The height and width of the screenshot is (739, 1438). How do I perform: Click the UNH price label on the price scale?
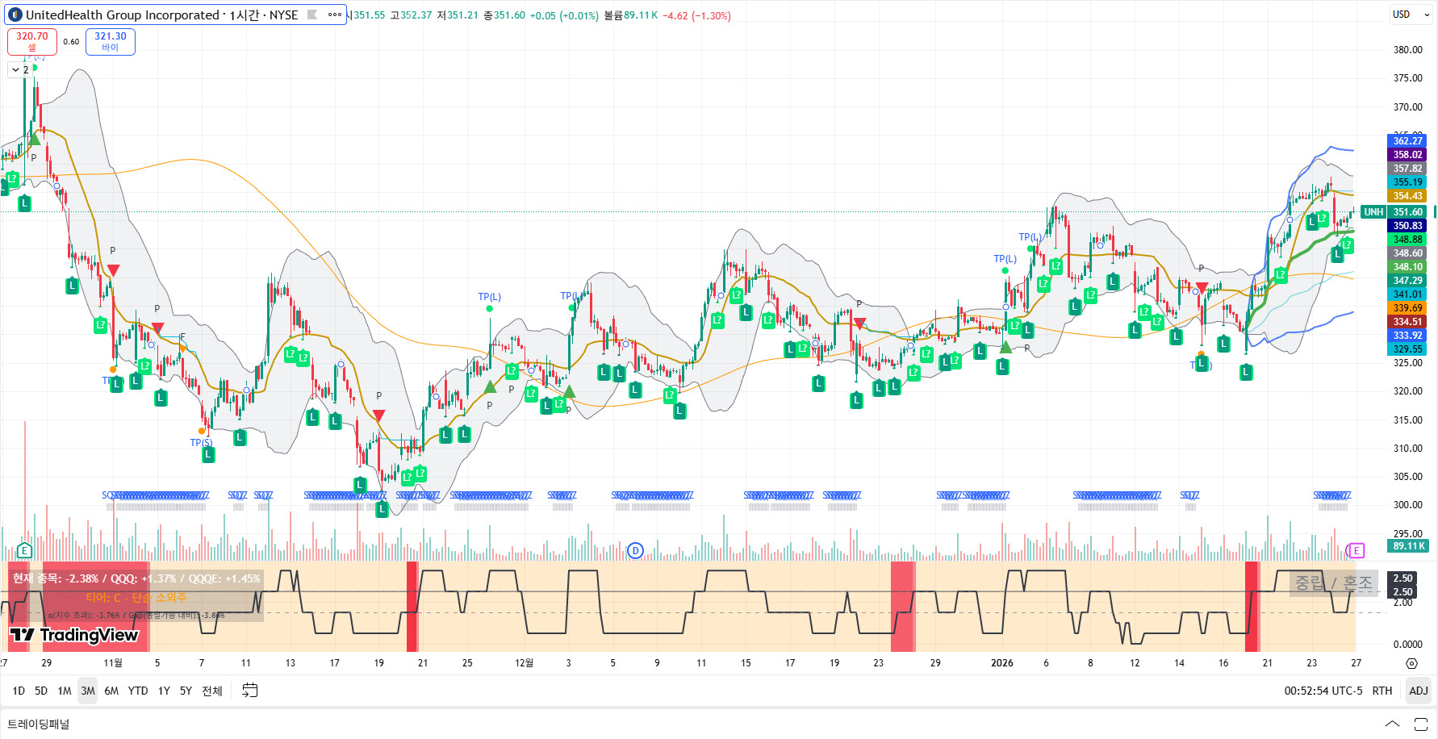1373,212
